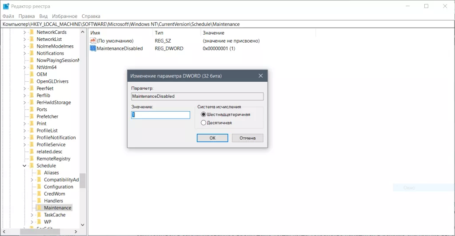Click the string value icon for (По умолчанию)

pyautogui.click(x=93, y=40)
